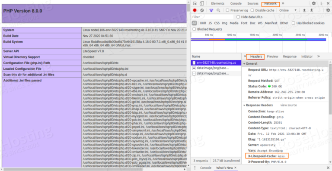The image size is (332, 171).
Task: Select the XHR filter button
Action: pyautogui.click(x=203, y=23)
